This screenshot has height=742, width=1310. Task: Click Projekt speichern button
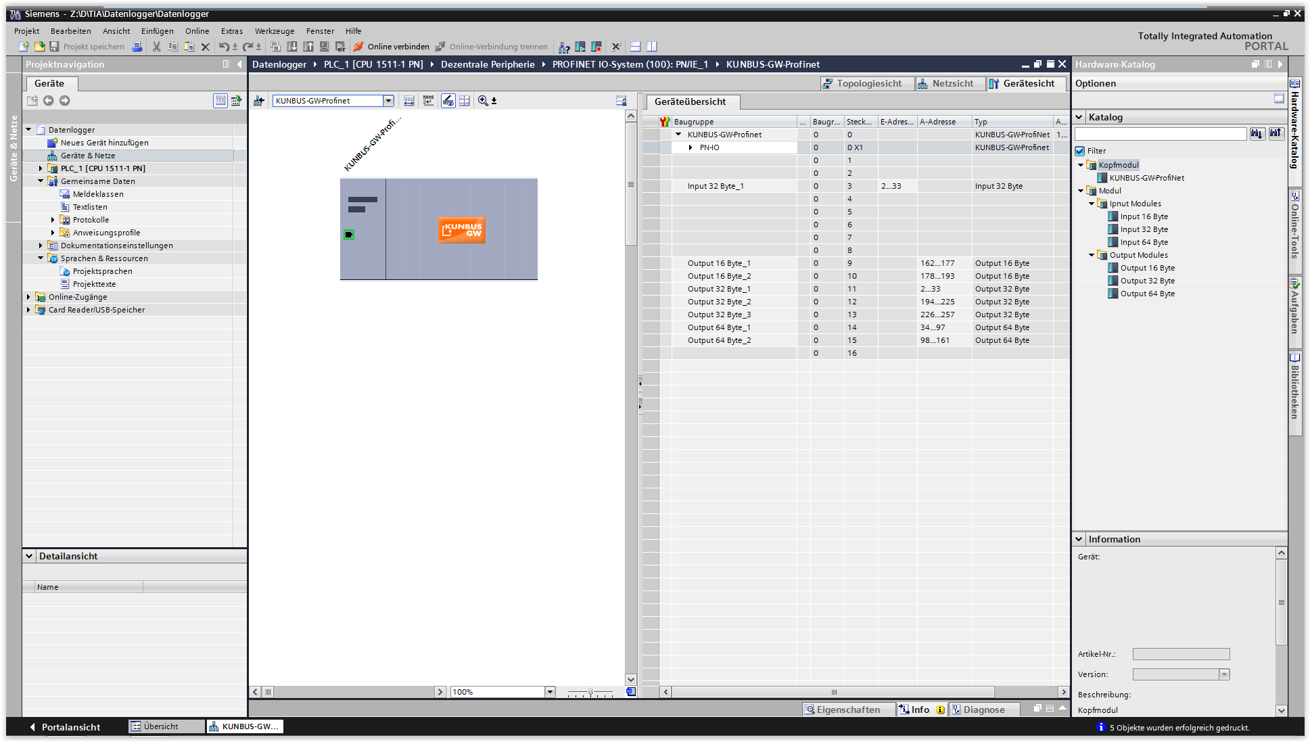coord(87,47)
